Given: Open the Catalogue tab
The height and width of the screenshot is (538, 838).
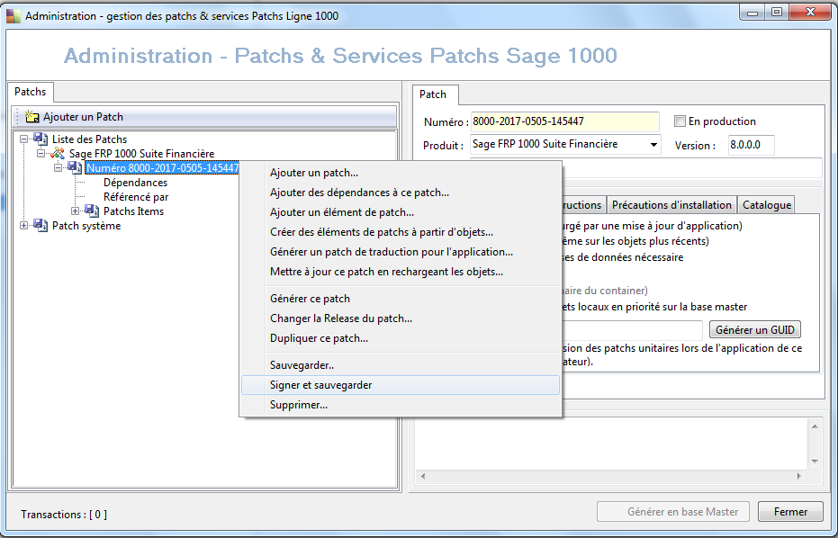Looking at the screenshot, I should pos(766,204).
